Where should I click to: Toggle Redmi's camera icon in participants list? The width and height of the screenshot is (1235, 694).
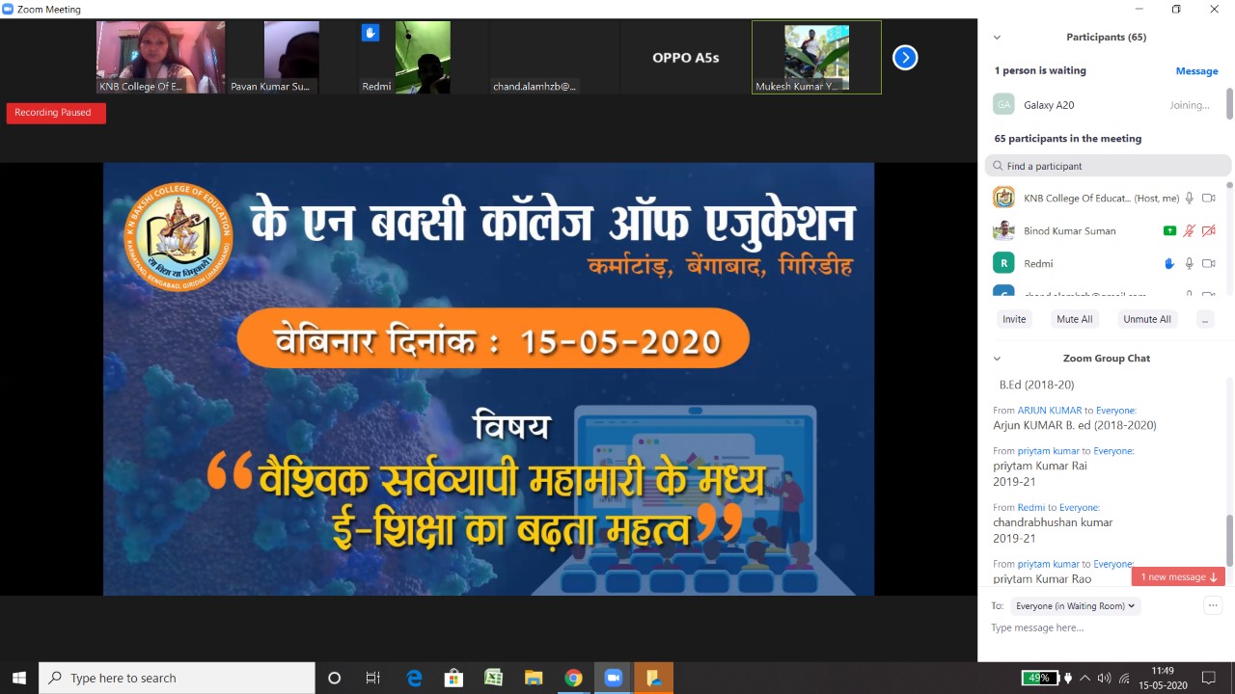click(1209, 263)
